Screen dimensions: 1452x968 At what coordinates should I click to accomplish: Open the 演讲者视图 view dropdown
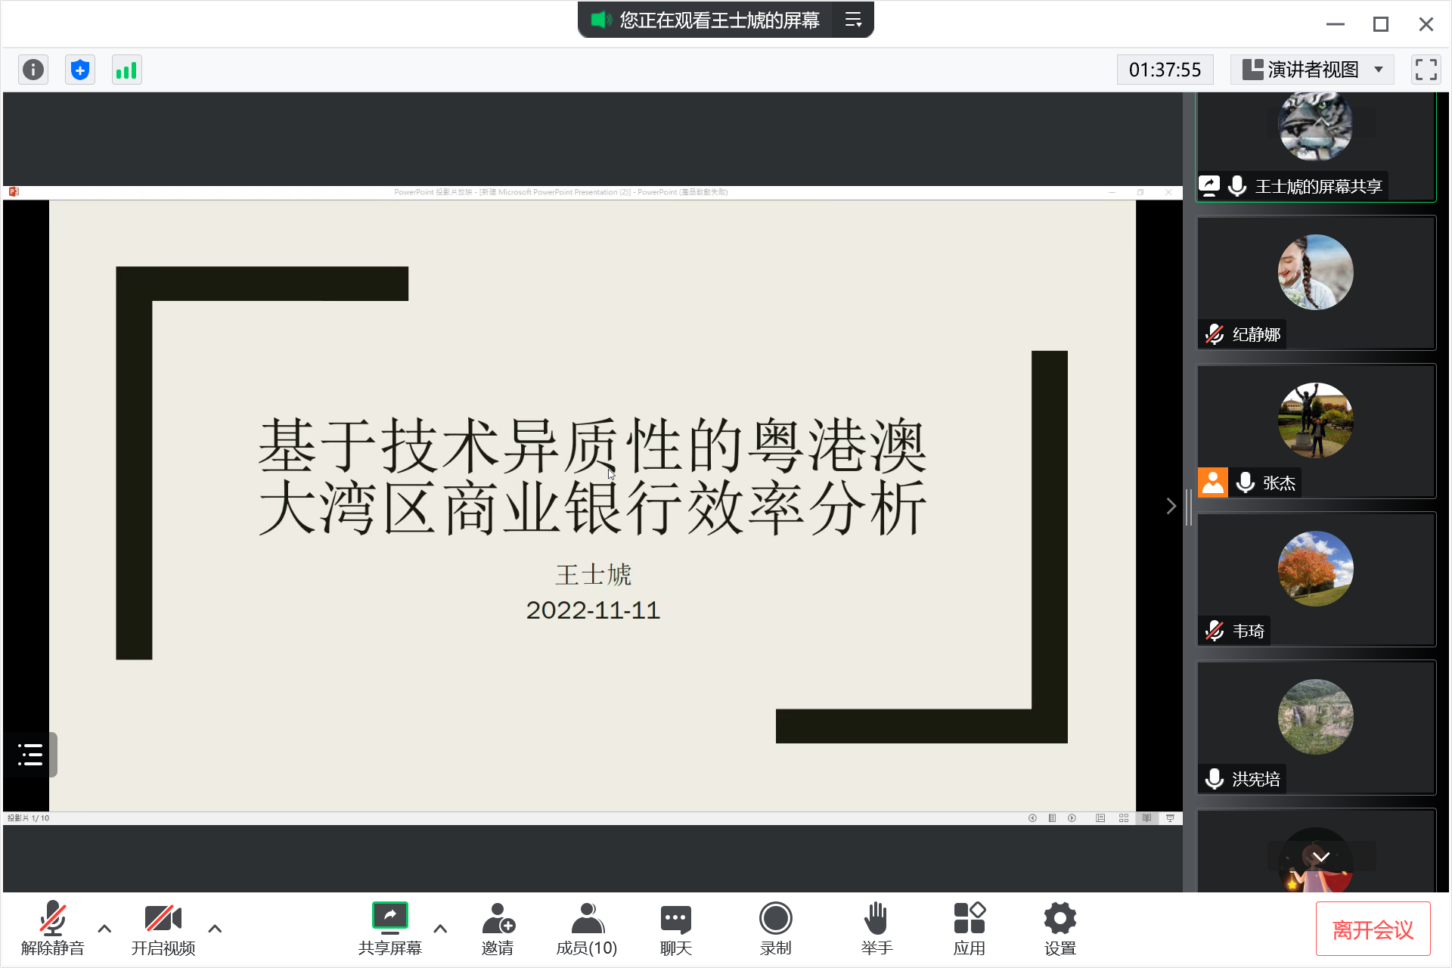[x=1314, y=70]
